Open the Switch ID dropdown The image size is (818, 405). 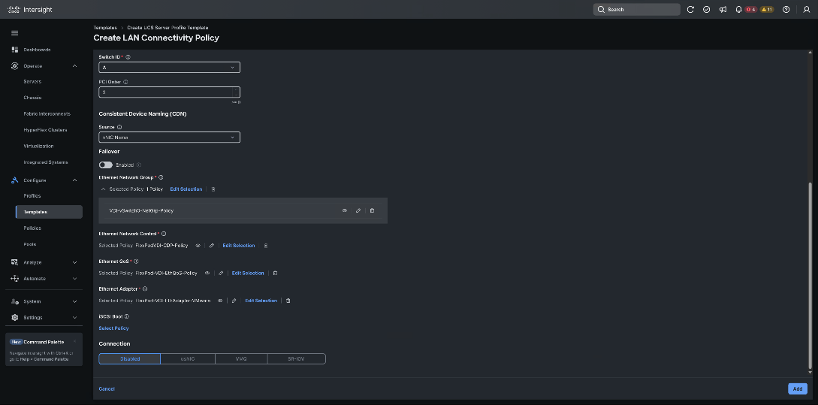169,68
